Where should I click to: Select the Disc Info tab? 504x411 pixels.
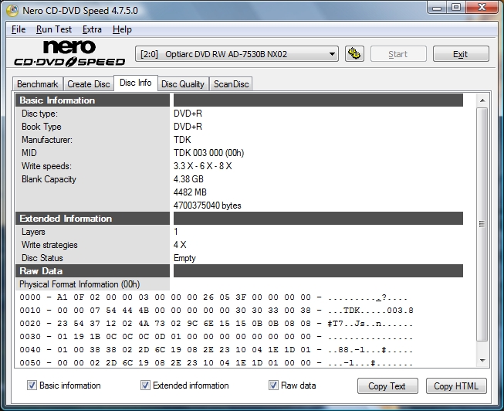(x=136, y=83)
